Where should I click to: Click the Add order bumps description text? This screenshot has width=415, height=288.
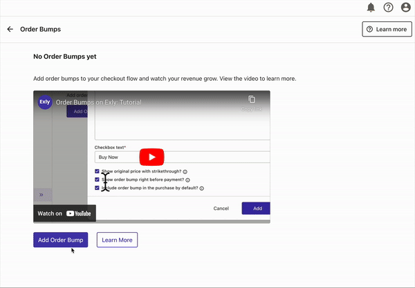pyautogui.click(x=165, y=79)
